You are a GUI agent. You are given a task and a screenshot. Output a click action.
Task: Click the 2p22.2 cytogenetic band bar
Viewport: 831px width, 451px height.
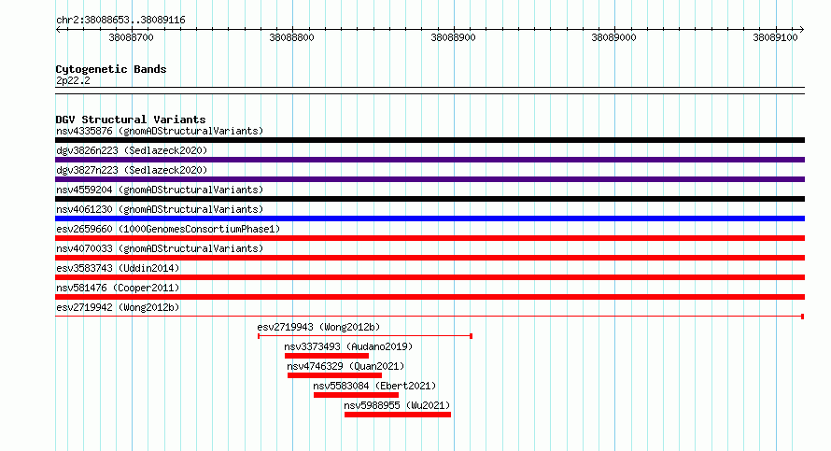pyautogui.click(x=430, y=91)
